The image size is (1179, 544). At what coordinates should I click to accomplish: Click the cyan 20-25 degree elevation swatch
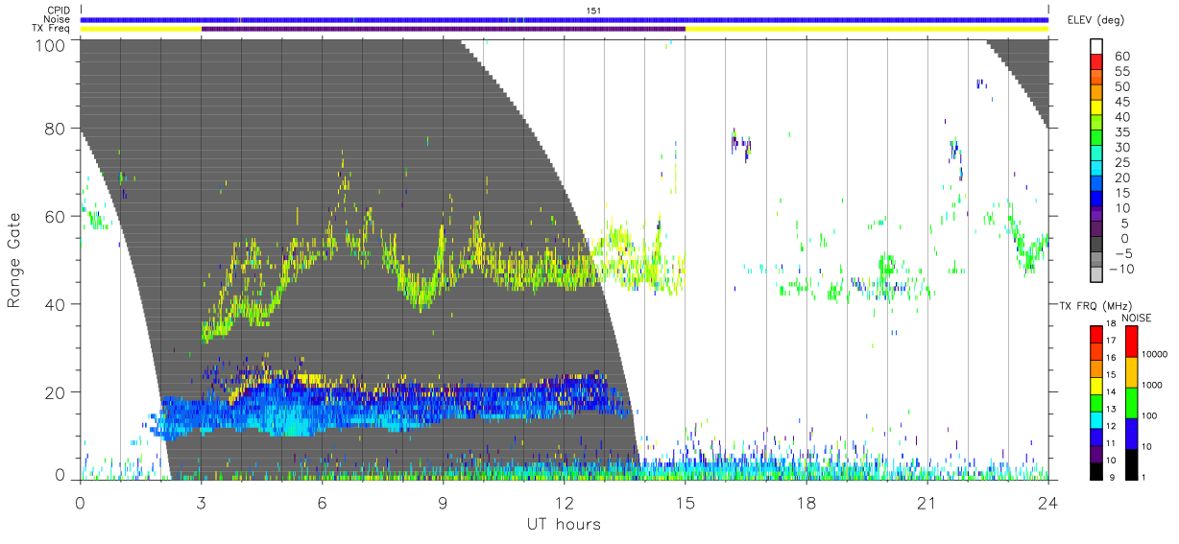[x=1096, y=170]
